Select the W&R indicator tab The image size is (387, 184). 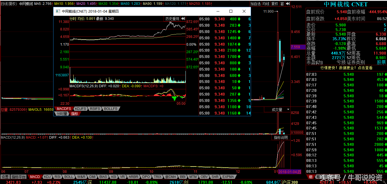[81, 177]
